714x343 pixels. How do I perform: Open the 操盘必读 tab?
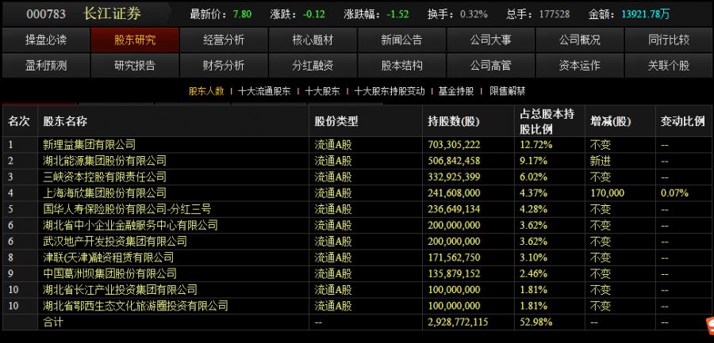click(x=46, y=40)
